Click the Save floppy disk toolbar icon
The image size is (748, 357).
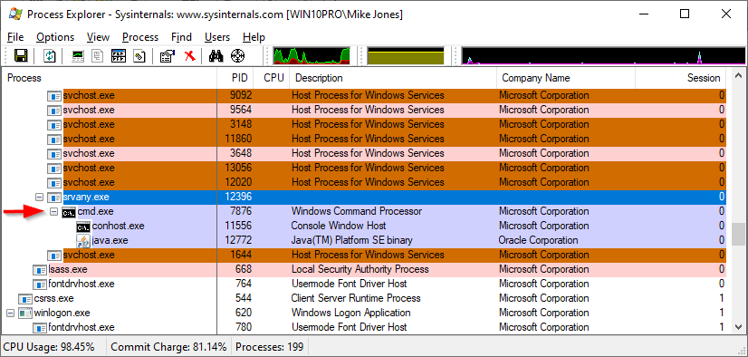click(x=21, y=56)
